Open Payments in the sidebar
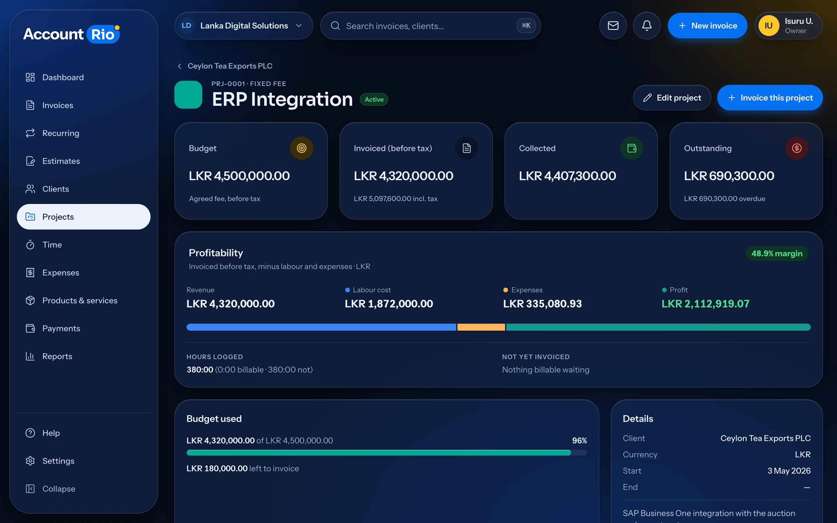The width and height of the screenshot is (837, 523). pyautogui.click(x=84, y=328)
